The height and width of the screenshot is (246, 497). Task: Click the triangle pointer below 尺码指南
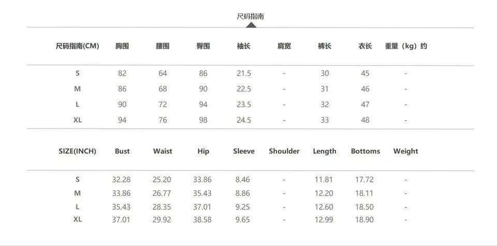coord(251,25)
